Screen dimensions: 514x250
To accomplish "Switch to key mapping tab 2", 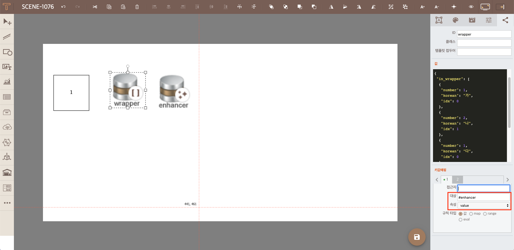I will click(x=457, y=180).
